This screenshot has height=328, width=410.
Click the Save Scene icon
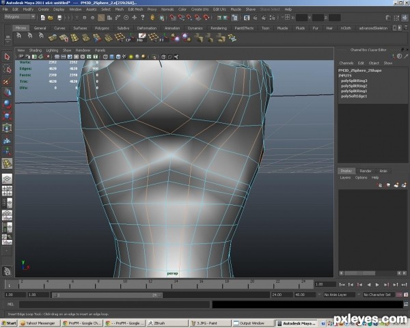[59, 18]
